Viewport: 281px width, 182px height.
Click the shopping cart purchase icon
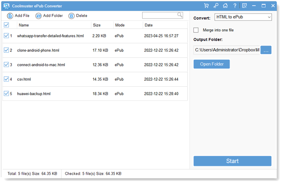[206, 6]
